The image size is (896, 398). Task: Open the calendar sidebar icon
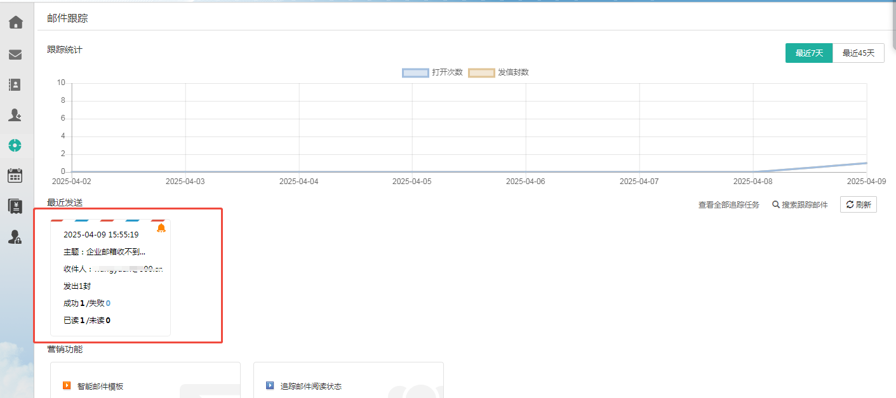tap(15, 176)
